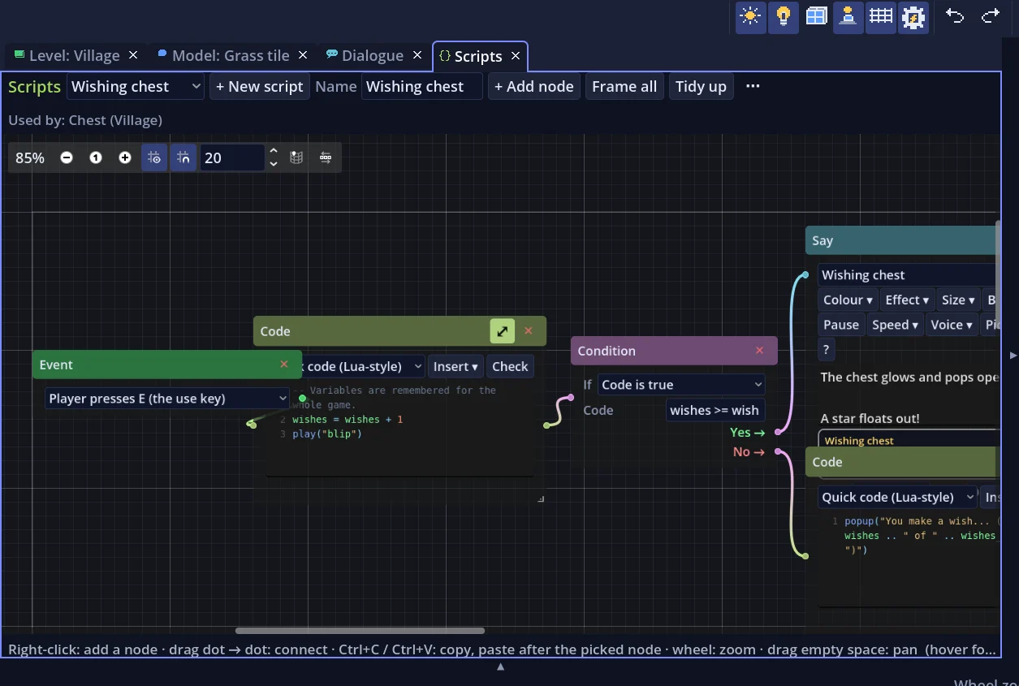Open the Insert dropdown in Code node
Screen dimensions: 1019x686
[456, 366]
